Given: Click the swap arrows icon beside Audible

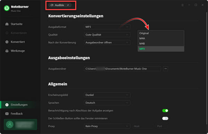Looking at the screenshot, I should click(68, 5).
